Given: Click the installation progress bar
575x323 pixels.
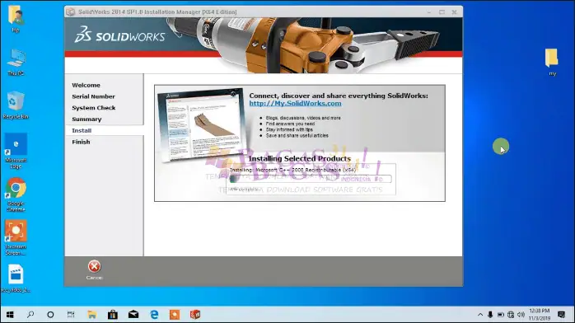Looking at the screenshot, I should pos(311,179).
